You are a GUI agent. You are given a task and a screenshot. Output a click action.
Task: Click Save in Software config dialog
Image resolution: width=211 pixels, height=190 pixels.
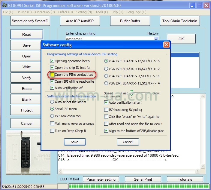tap(75, 142)
